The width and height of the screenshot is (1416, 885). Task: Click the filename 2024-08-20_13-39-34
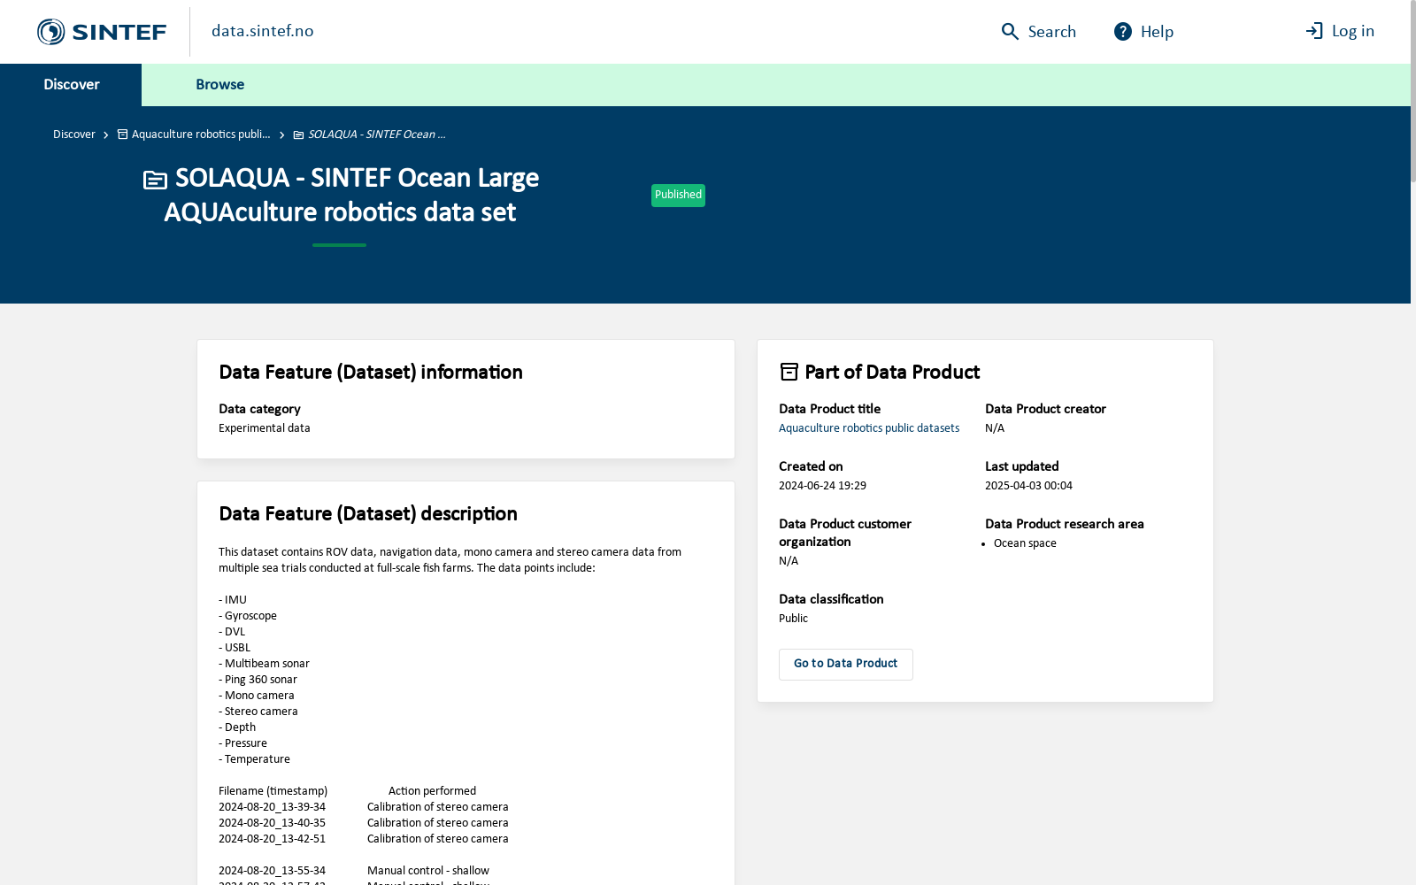[x=272, y=807]
